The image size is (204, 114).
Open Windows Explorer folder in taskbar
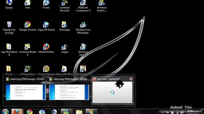pos(79,112)
